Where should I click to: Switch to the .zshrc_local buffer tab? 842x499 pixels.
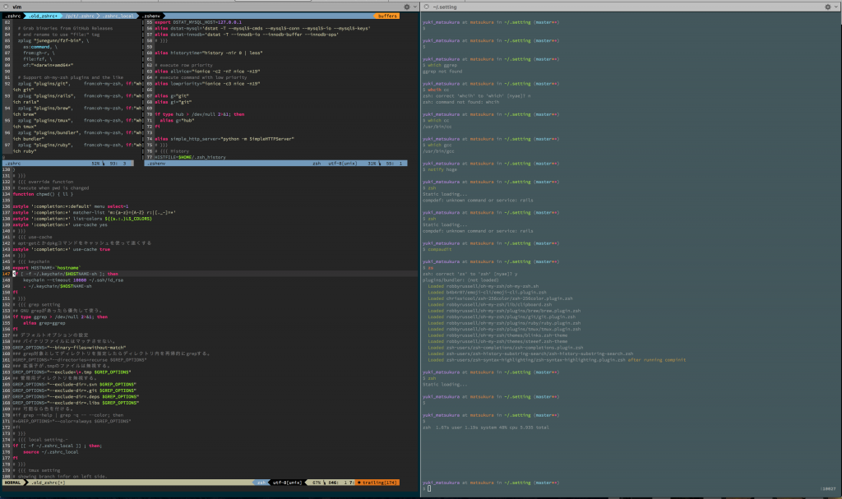118,16
